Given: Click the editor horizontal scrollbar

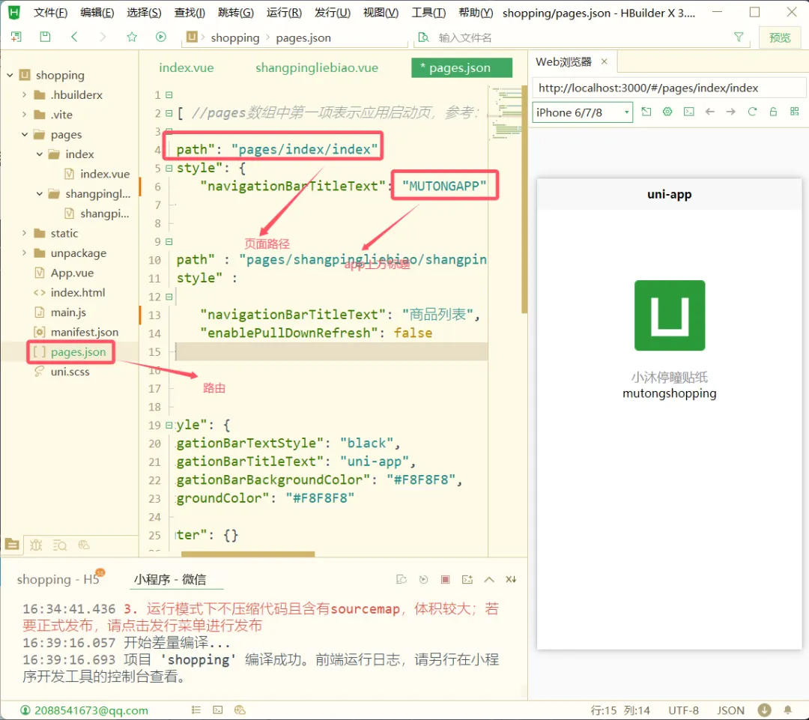Looking at the screenshot, I should point(248,554).
